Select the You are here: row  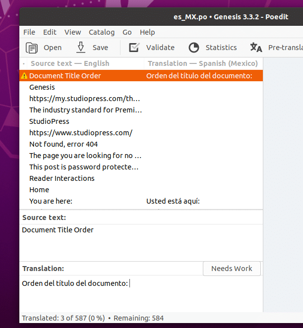point(141,201)
